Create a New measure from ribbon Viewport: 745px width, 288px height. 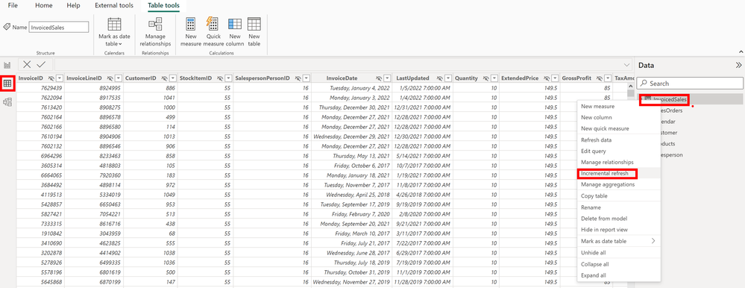coord(191,32)
